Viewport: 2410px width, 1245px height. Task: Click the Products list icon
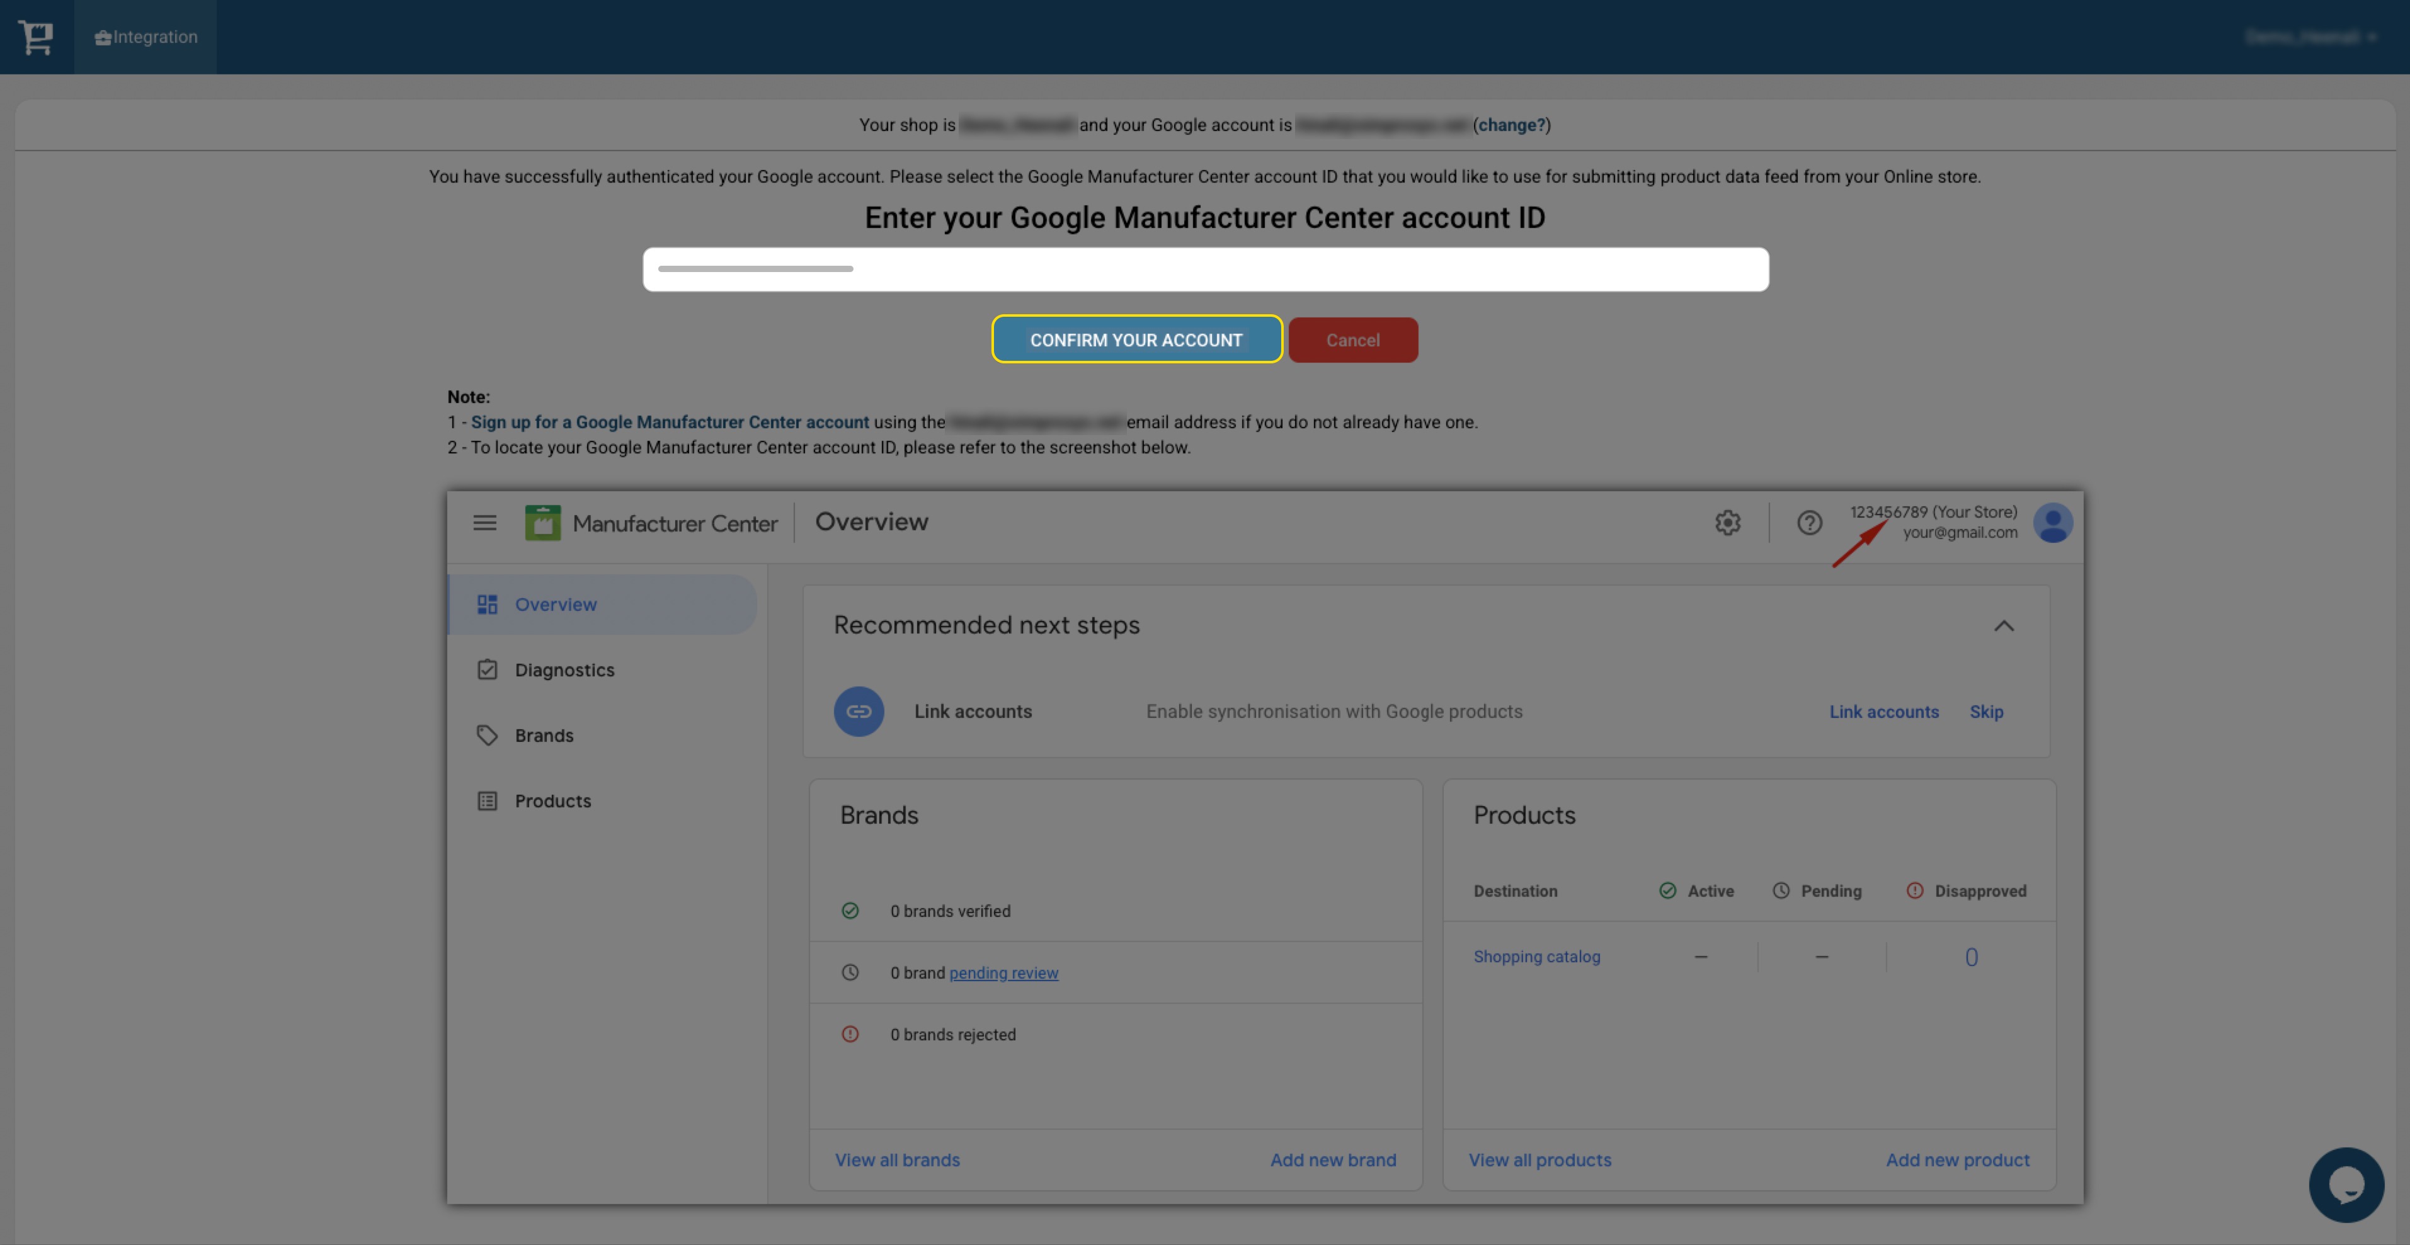488,800
